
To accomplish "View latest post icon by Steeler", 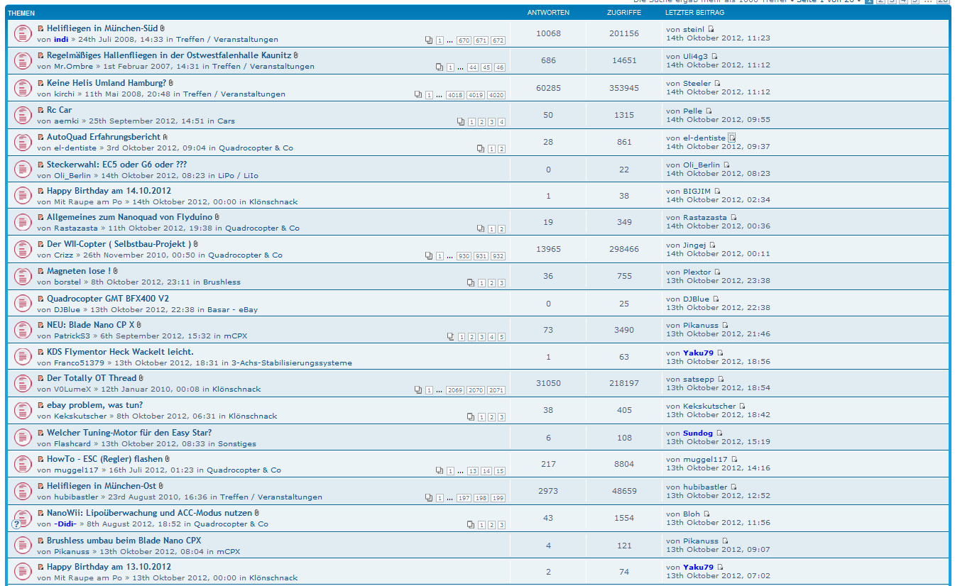I will click(718, 83).
